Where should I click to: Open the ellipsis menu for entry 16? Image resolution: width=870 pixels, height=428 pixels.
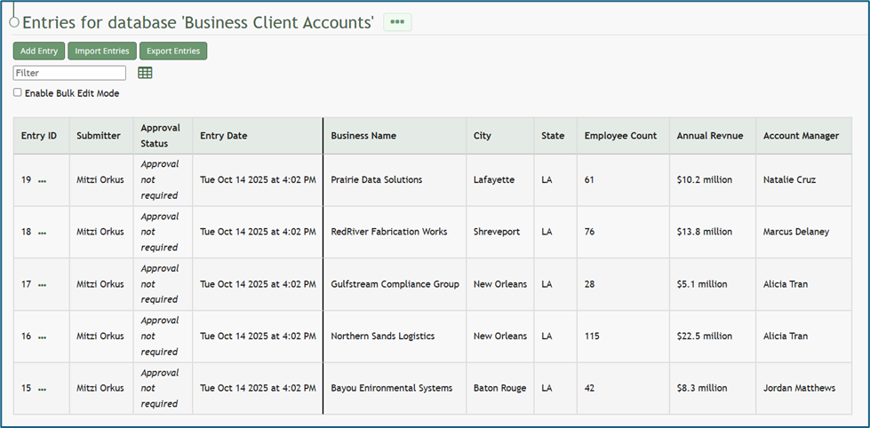point(42,337)
